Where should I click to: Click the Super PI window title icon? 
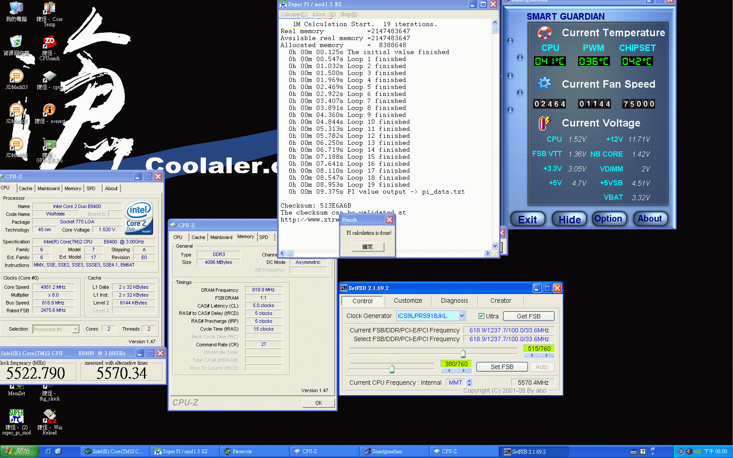(283, 4)
